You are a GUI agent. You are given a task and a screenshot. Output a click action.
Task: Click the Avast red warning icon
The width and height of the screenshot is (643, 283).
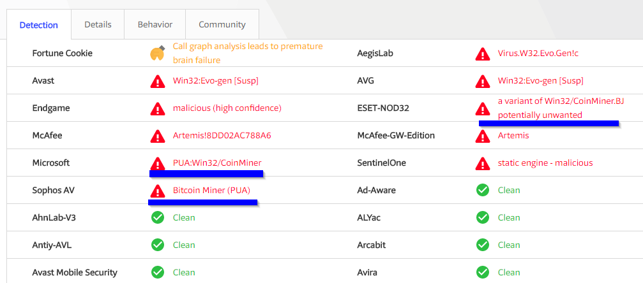tap(158, 81)
